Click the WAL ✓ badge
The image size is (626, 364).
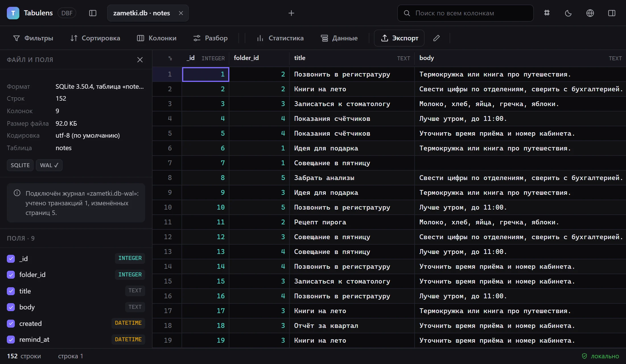tap(49, 165)
